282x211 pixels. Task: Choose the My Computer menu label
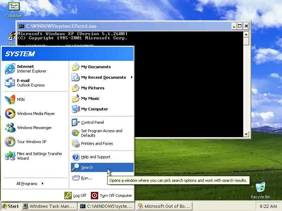click(94, 109)
